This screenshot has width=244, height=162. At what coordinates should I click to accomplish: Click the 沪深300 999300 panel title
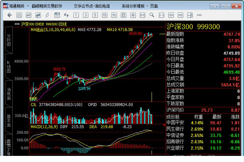(193, 26)
